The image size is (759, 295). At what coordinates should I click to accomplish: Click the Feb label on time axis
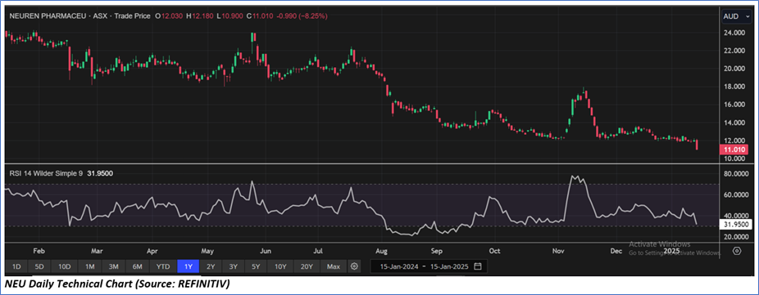coord(39,251)
